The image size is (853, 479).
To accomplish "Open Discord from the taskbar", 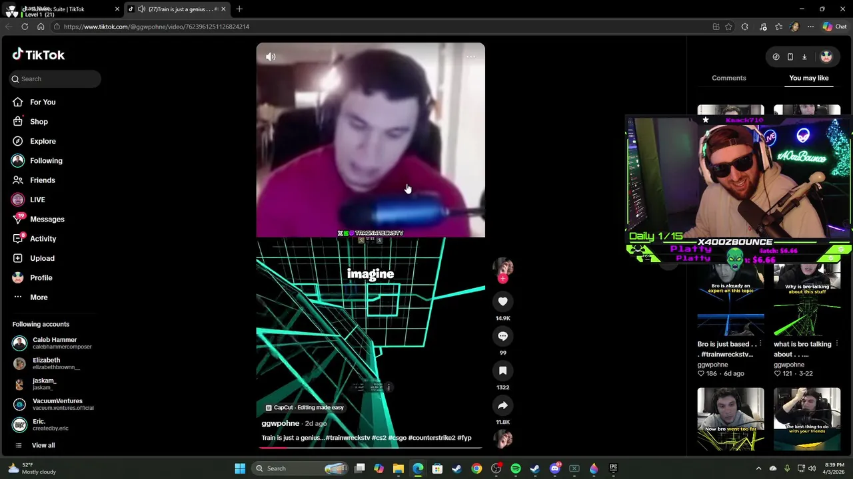I will click(x=555, y=468).
